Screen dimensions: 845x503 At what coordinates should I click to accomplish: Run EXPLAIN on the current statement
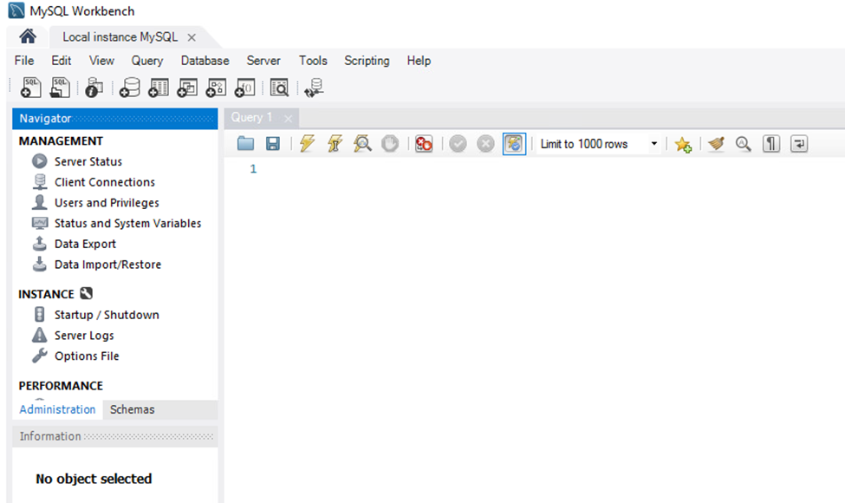[362, 143]
